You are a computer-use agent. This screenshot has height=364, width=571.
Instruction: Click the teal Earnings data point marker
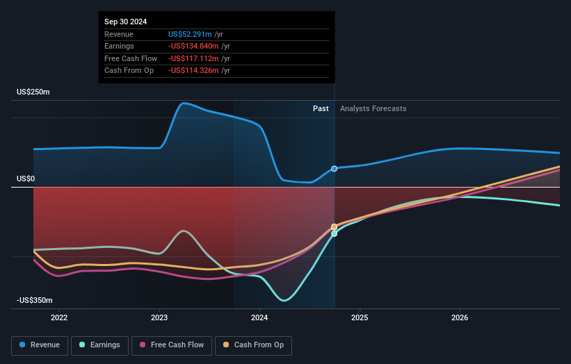[x=334, y=234]
